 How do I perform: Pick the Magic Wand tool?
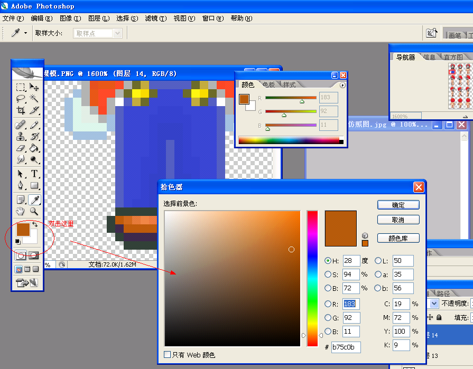tap(34, 99)
